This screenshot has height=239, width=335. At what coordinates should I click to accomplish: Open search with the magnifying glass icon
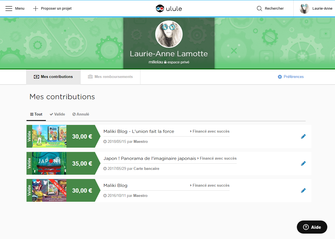click(260, 9)
